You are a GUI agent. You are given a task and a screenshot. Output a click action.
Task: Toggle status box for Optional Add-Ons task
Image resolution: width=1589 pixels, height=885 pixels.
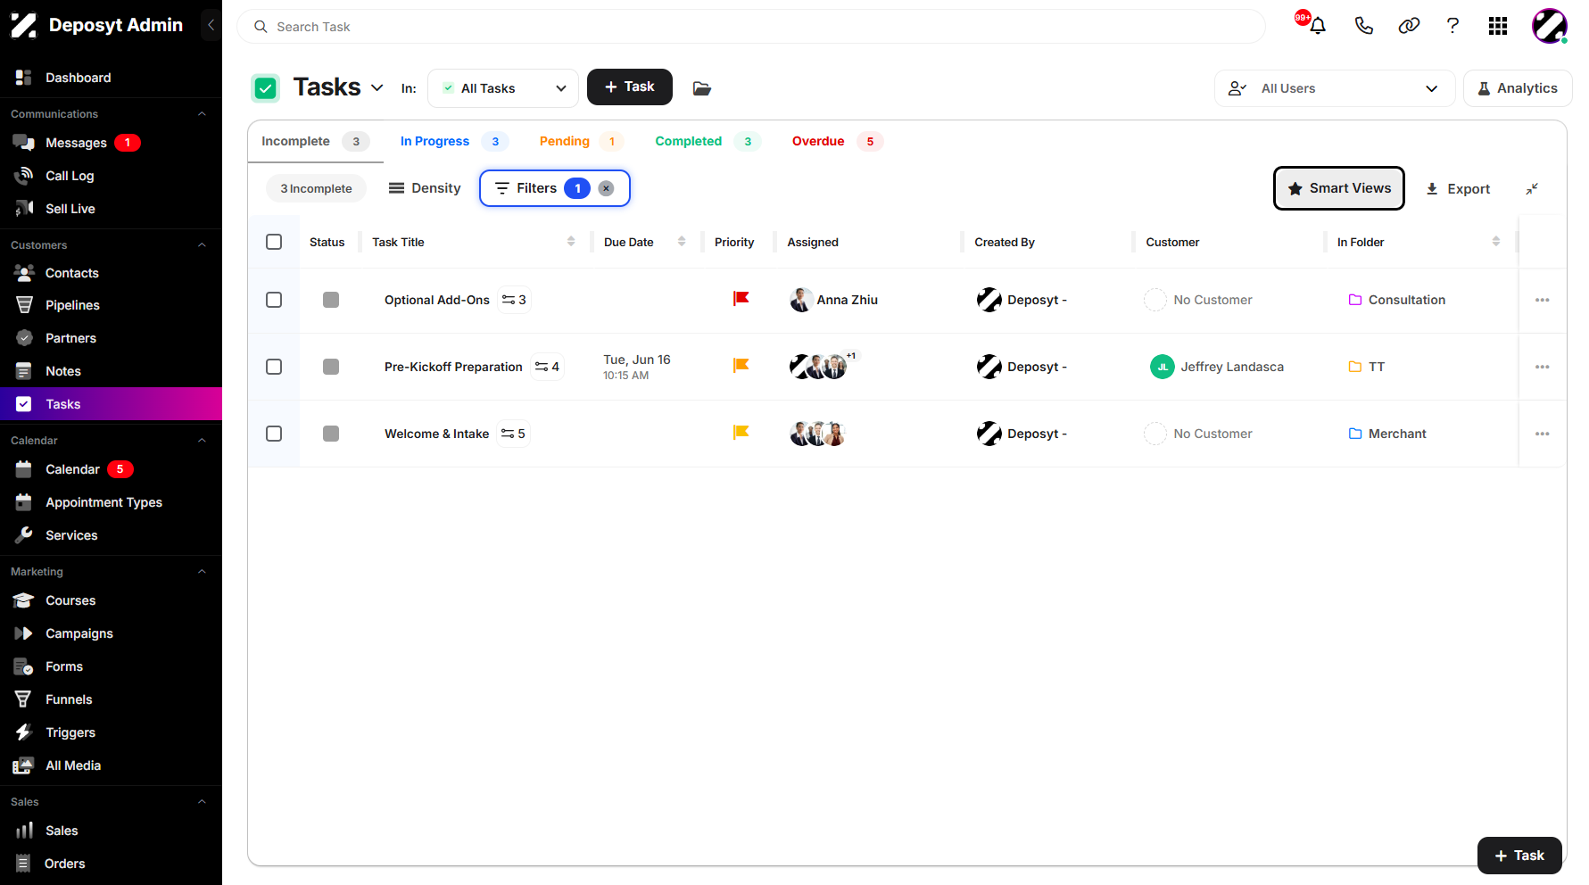pos(331,300)
